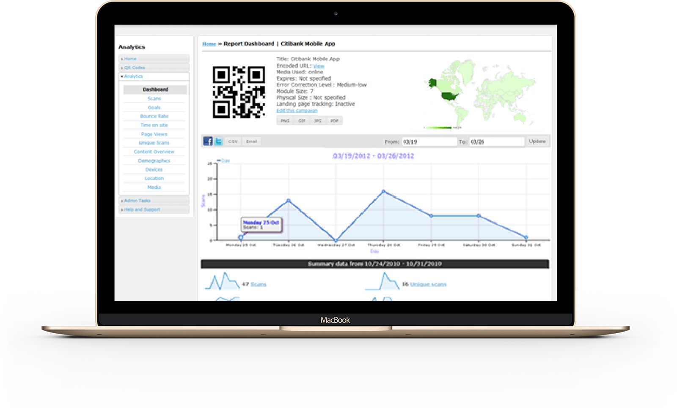Share report via the Twitter icon
677x408 pixels.
coord(218,141)
